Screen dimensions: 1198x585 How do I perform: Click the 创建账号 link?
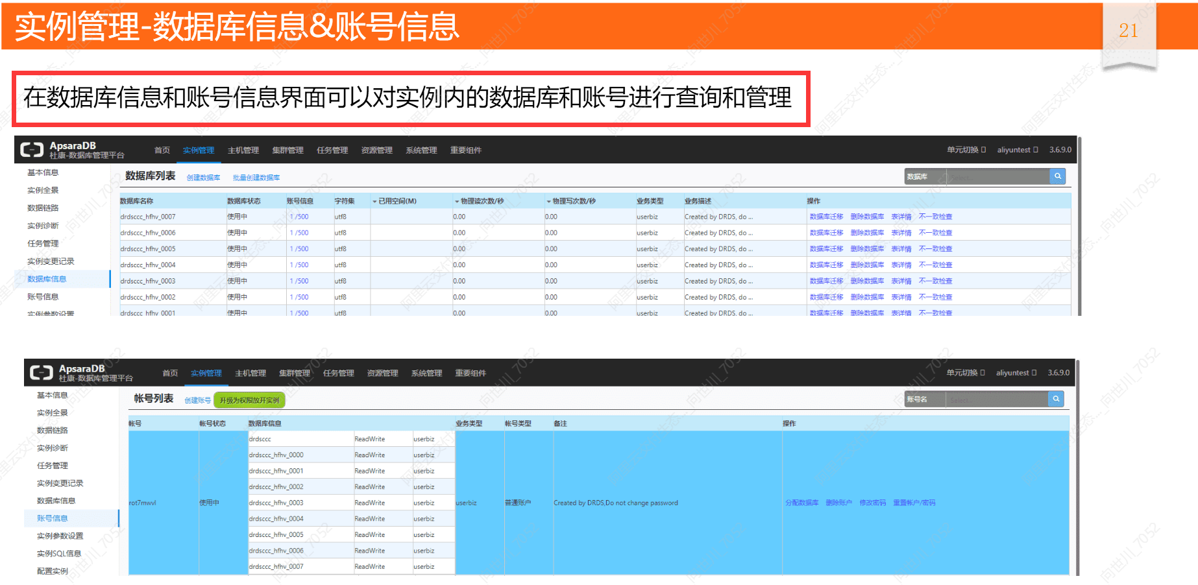(197, 400)
